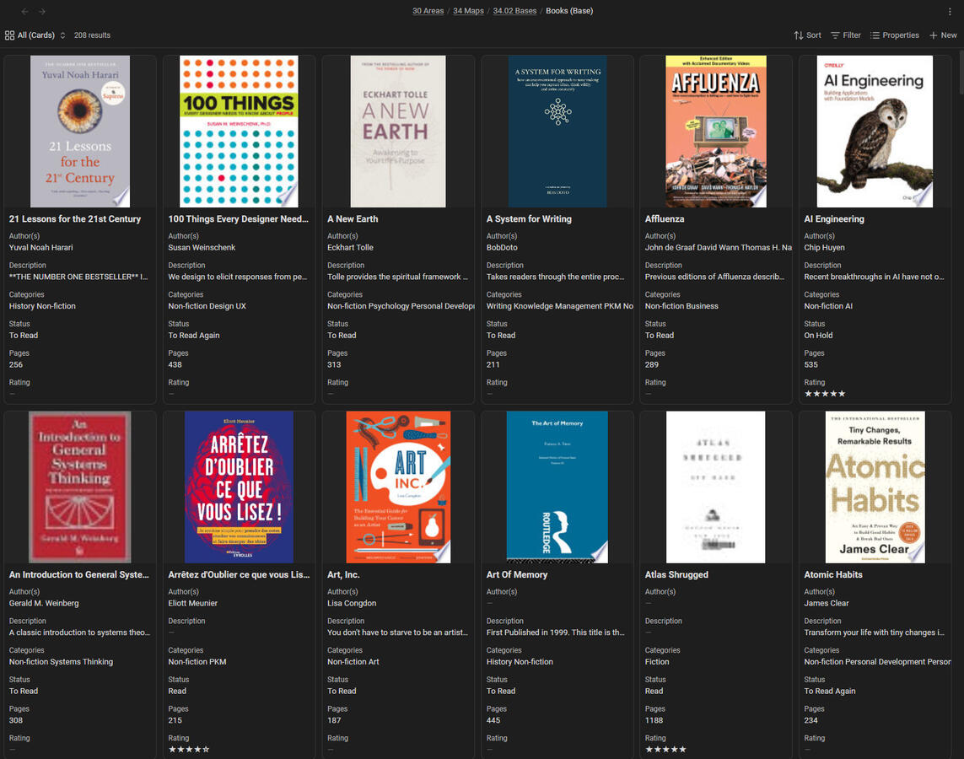The image size is (964, 759).
Task: Click the plus icon next to New
Action: pos(934,35)
